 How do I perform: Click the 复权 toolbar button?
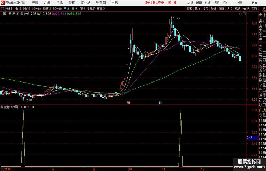[190, 9]
